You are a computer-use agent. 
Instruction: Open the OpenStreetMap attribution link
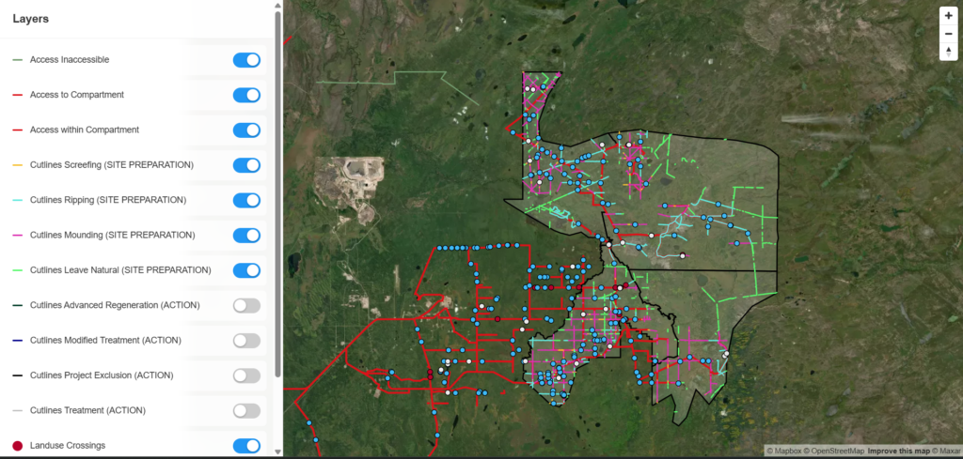pos(833,451)
